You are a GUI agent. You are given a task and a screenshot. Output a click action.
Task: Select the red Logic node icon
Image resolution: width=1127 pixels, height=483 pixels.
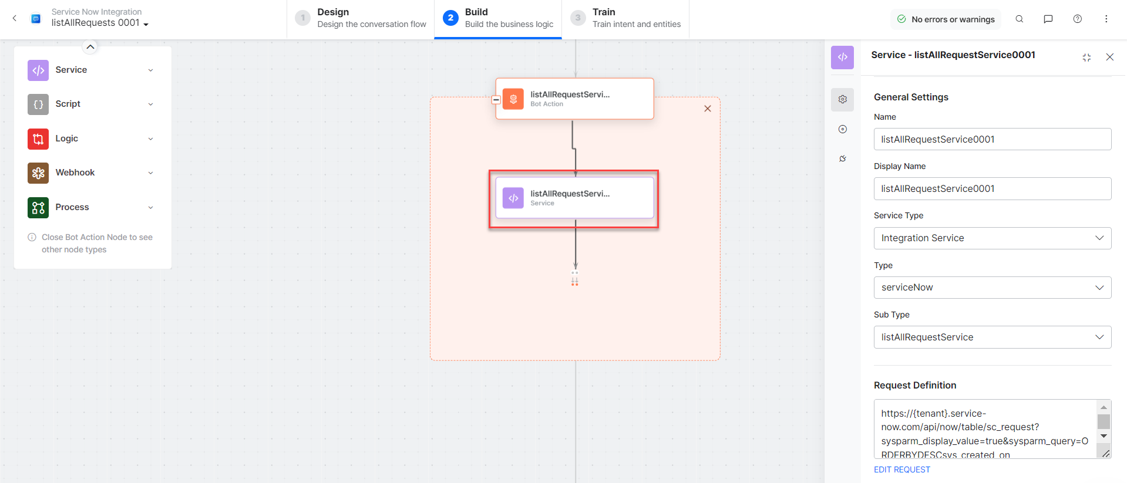[38, 139]
